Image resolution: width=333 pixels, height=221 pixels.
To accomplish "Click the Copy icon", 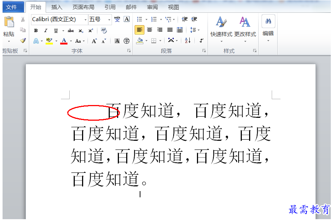I will tap(23, 30).
